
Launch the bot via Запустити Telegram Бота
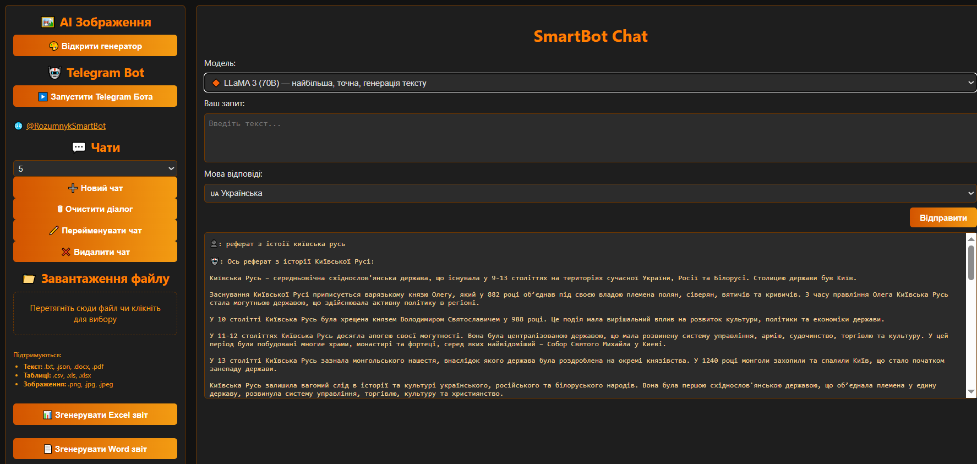click(95, 96)
